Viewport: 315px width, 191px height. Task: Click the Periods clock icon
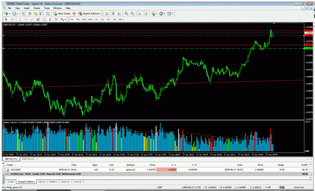point(161,14)
